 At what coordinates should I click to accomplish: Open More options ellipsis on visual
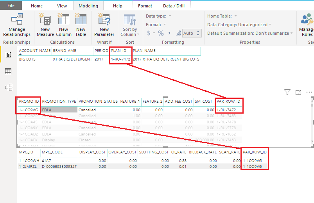pyautogui.click(x=309, y=92)
